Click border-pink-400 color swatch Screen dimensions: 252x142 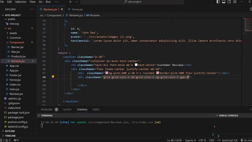157,73
